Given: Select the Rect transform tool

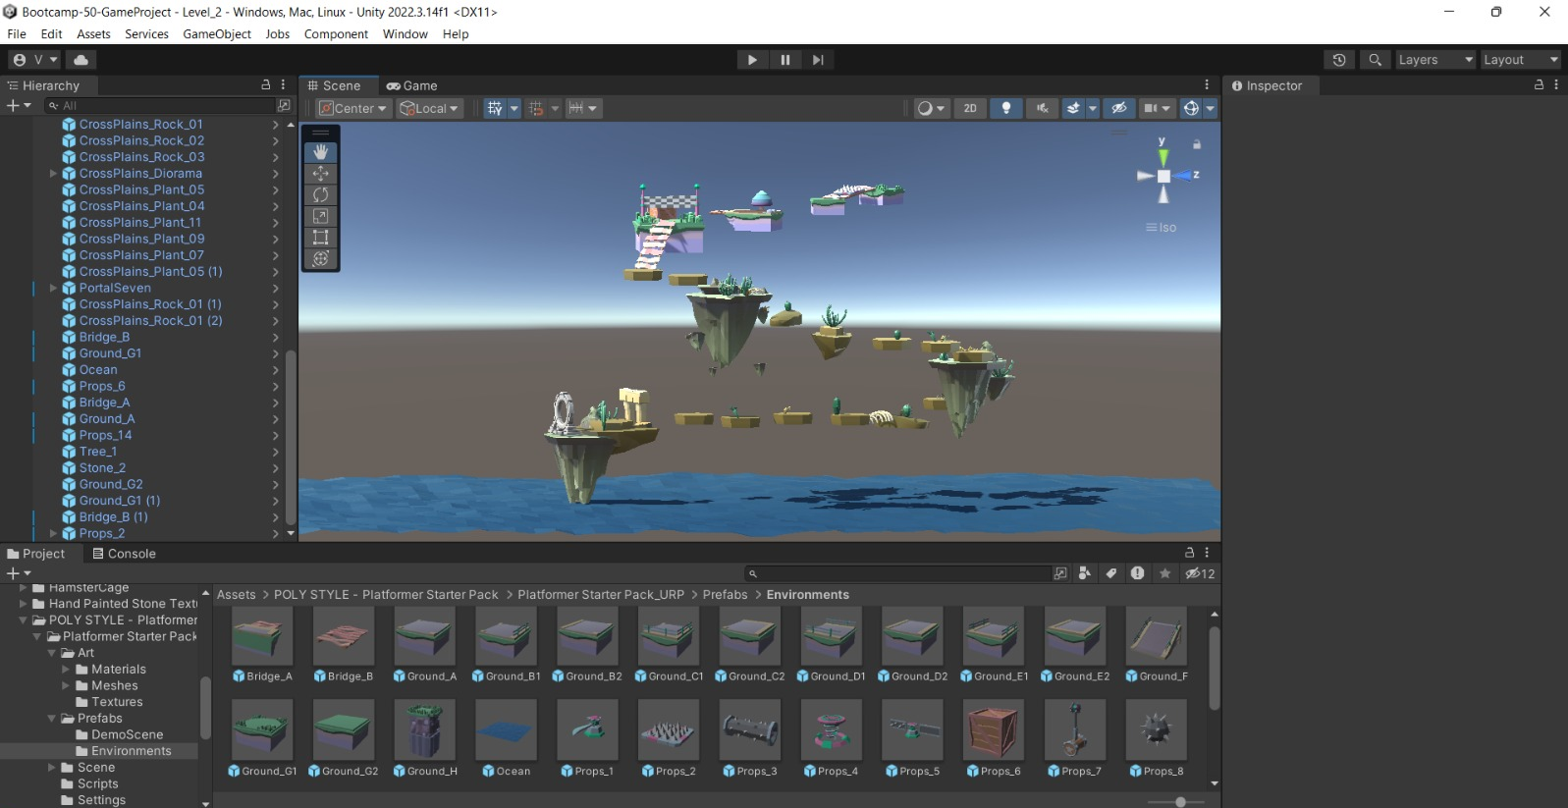Looking at the screenshot, I should (320, 238).
